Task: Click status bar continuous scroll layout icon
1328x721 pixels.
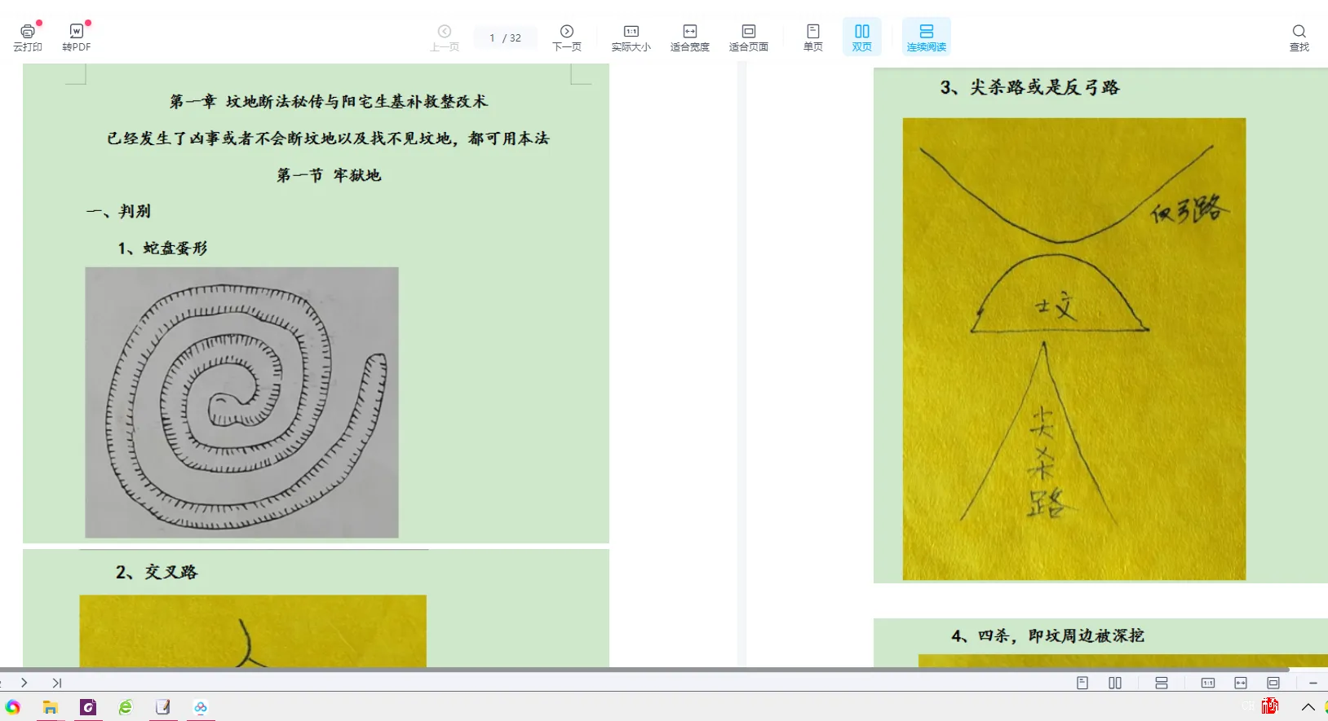Action: coord(1162,683)
